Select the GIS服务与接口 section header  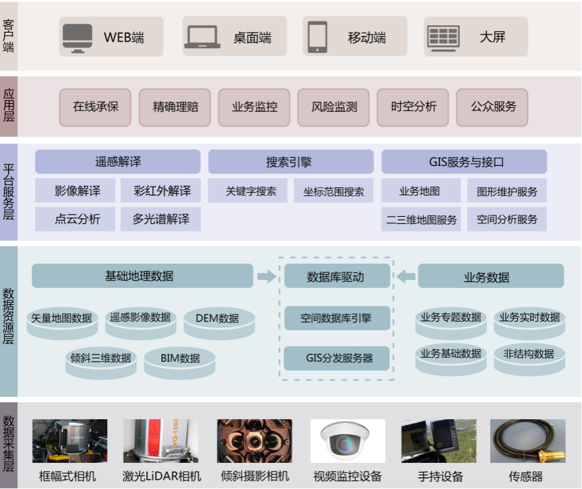(464, 161)
